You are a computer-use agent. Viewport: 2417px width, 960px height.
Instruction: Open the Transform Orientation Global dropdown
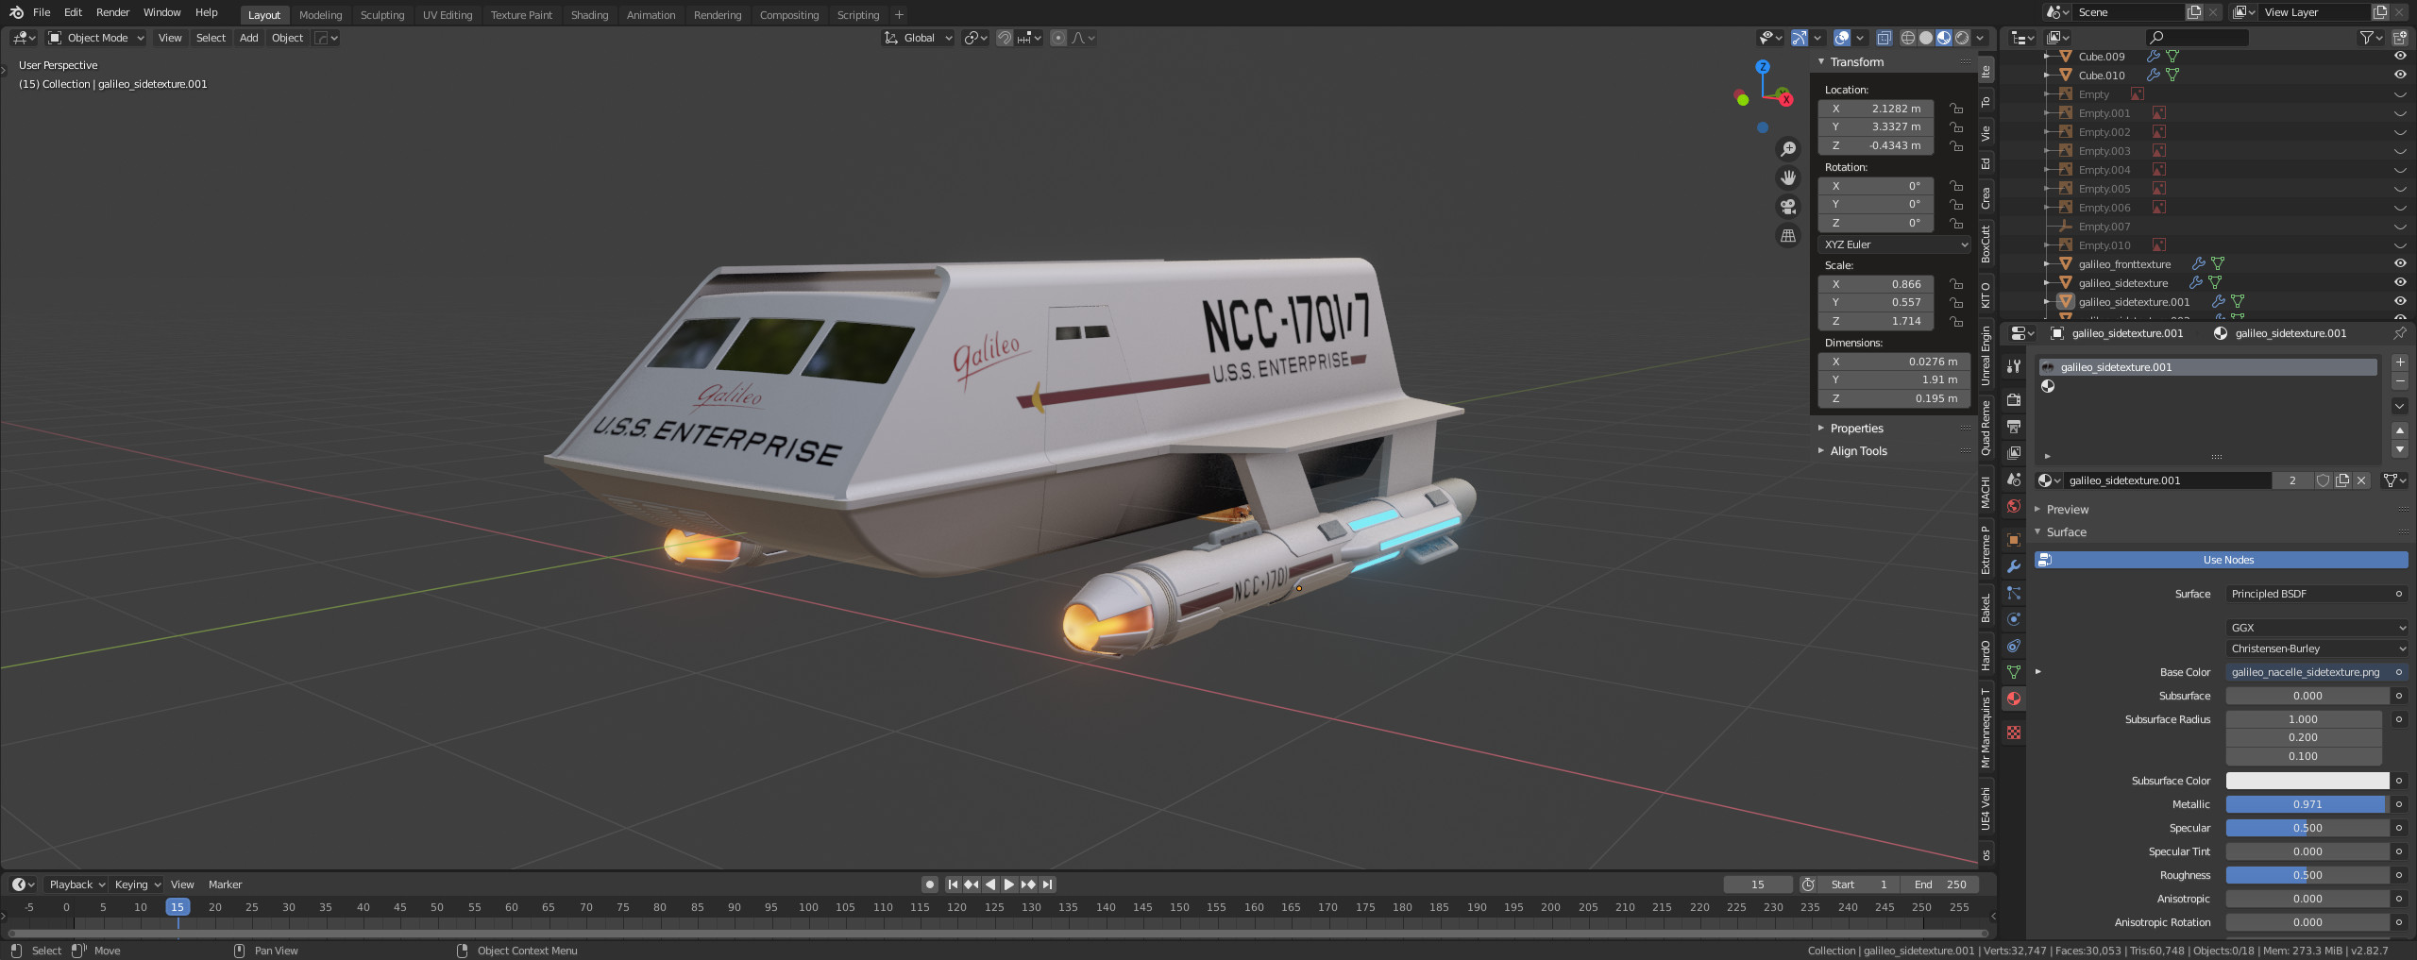point(918,38)
